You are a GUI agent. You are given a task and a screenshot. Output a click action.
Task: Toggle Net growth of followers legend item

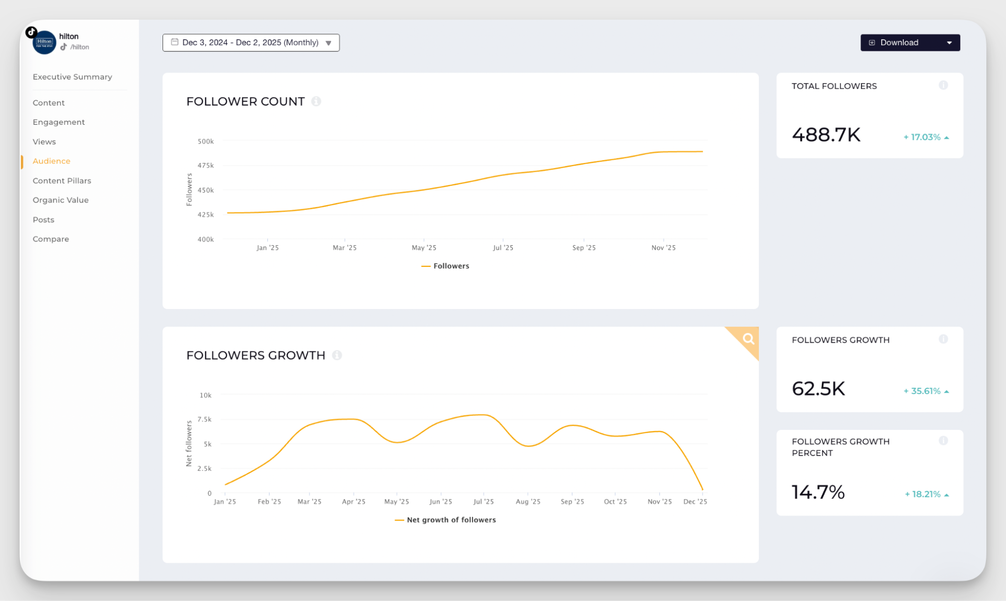pyautogui.click(x=445, y=519)
